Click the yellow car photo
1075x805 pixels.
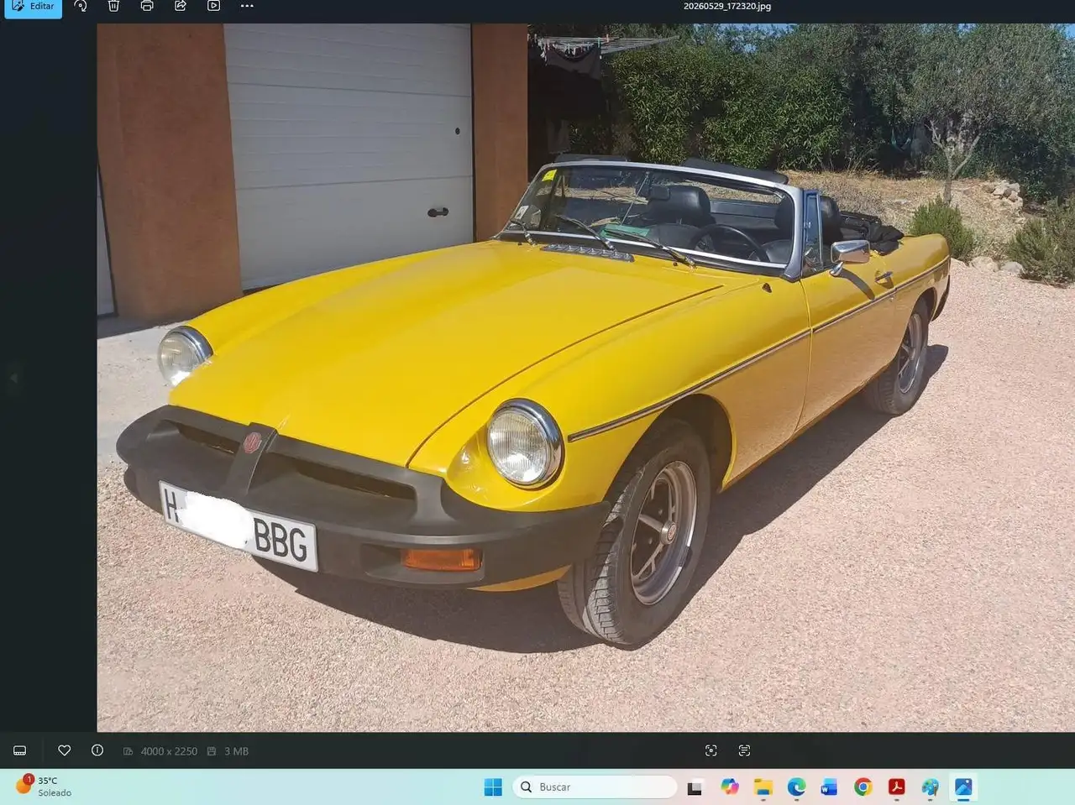585,378
